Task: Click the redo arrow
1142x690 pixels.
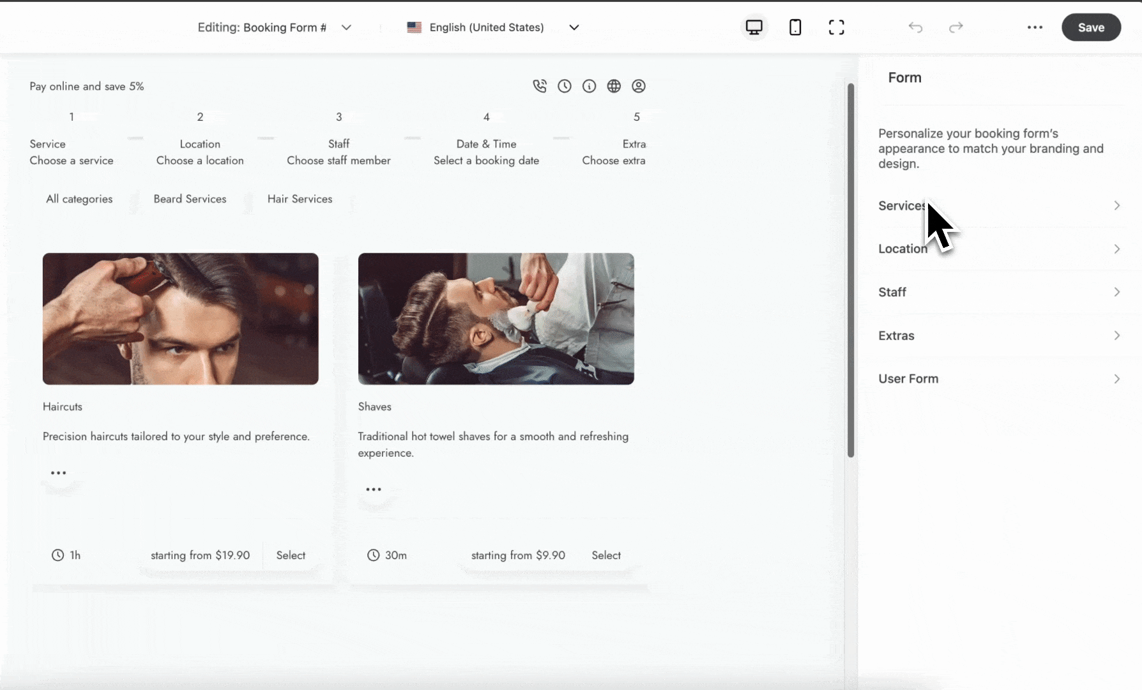Action: 956,27
